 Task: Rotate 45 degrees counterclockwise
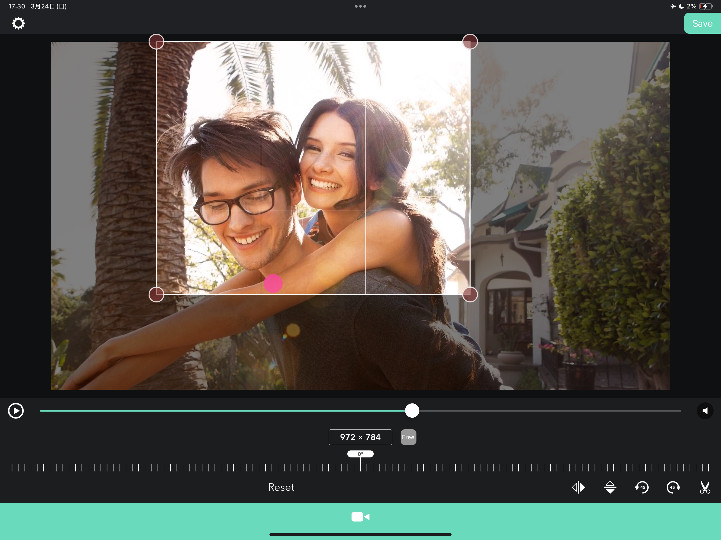[x=642, y=487]
